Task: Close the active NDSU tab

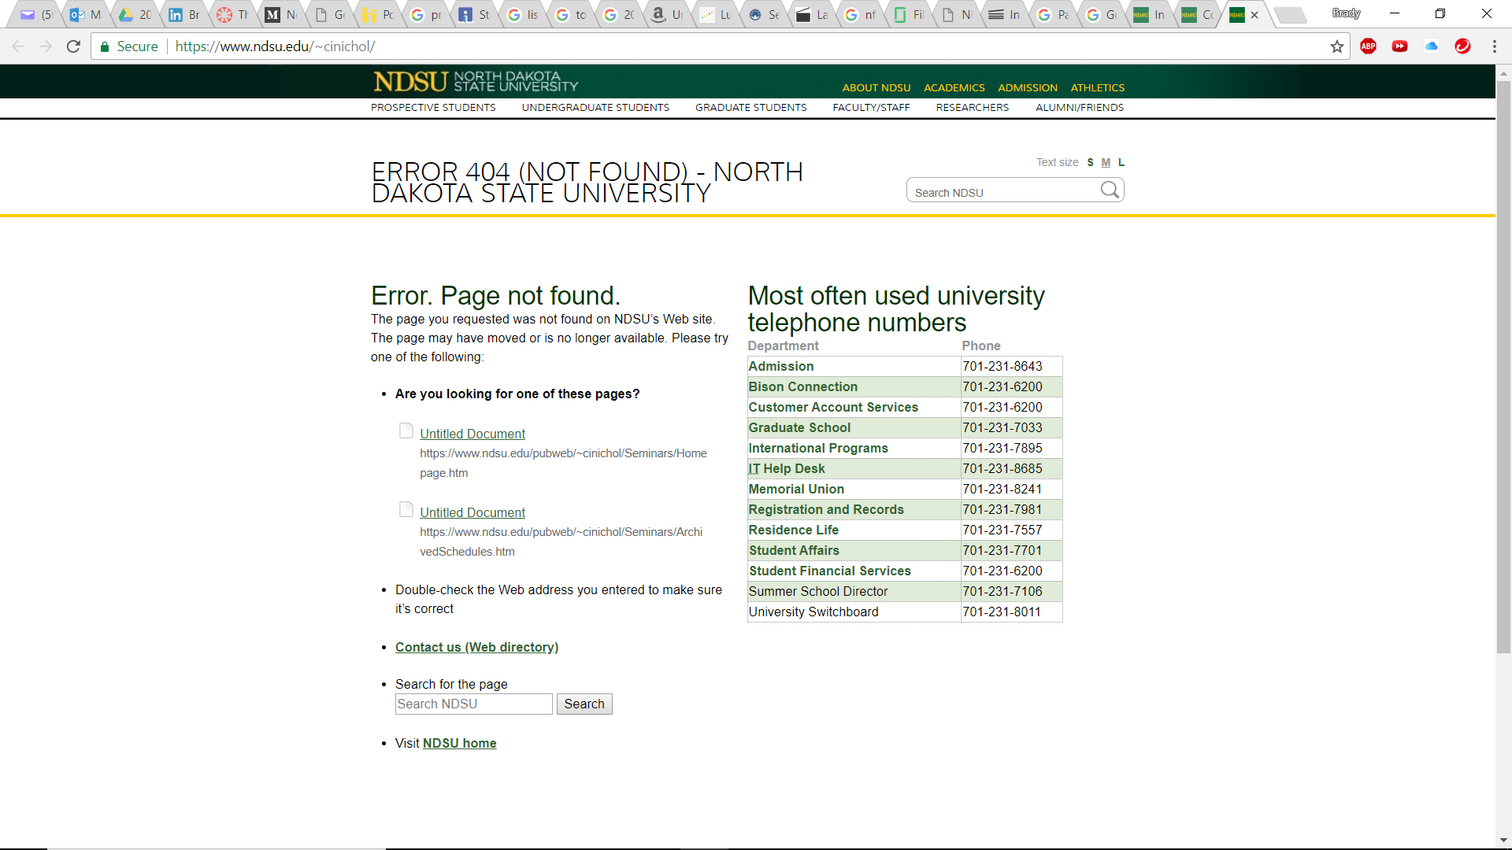Action: coord(1254,15)
